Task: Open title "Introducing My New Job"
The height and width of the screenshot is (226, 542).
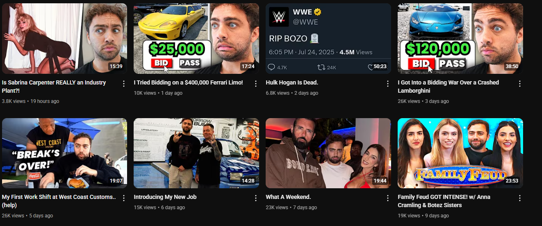Action: 165,197
